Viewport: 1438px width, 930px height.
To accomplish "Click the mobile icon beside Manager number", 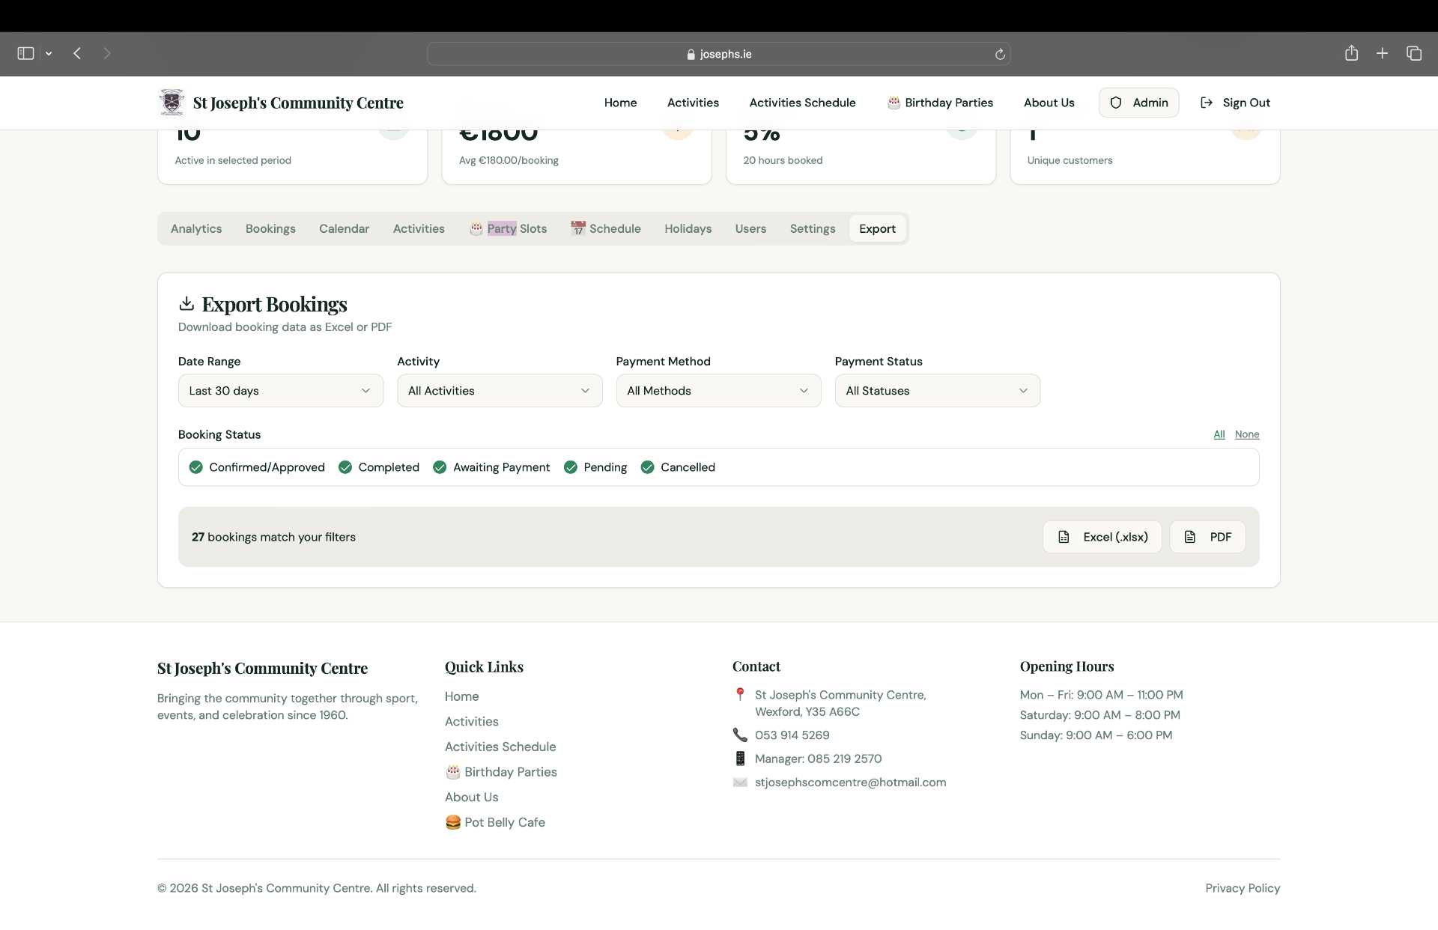I will 740,759.
